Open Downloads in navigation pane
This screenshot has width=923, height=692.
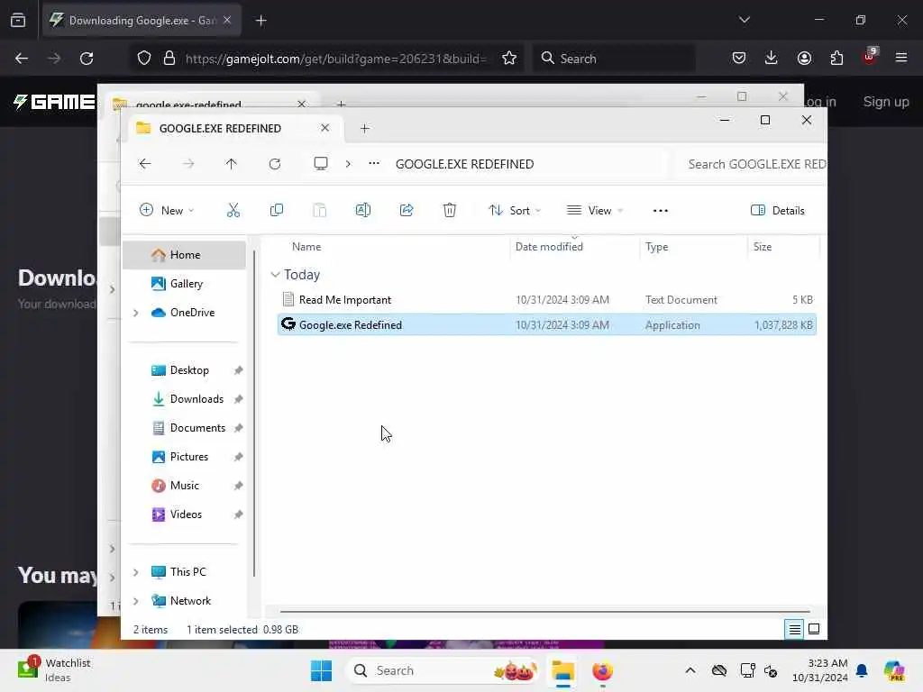pos(184,399)
